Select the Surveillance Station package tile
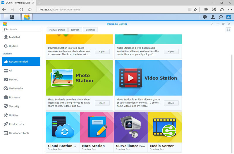The width and height of the screenshot is (234, 154). coord(130,132)
